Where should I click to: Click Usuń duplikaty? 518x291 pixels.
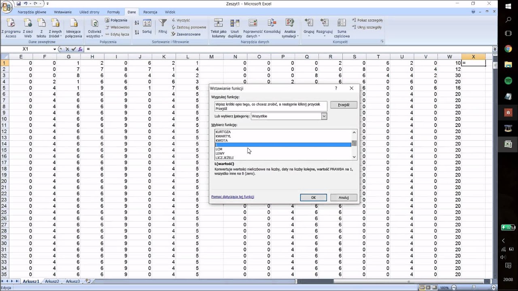coord(235,28)
